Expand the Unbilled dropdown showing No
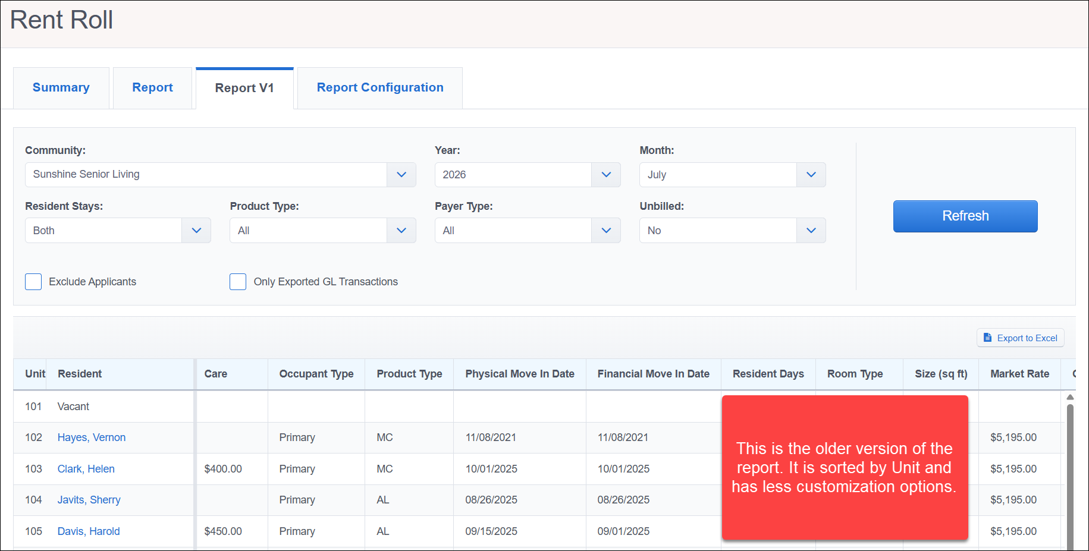 (x=732, y=231)
